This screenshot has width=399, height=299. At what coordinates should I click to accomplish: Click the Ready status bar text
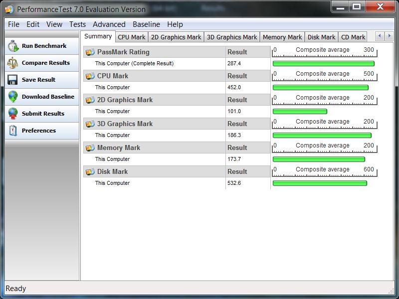16,289
